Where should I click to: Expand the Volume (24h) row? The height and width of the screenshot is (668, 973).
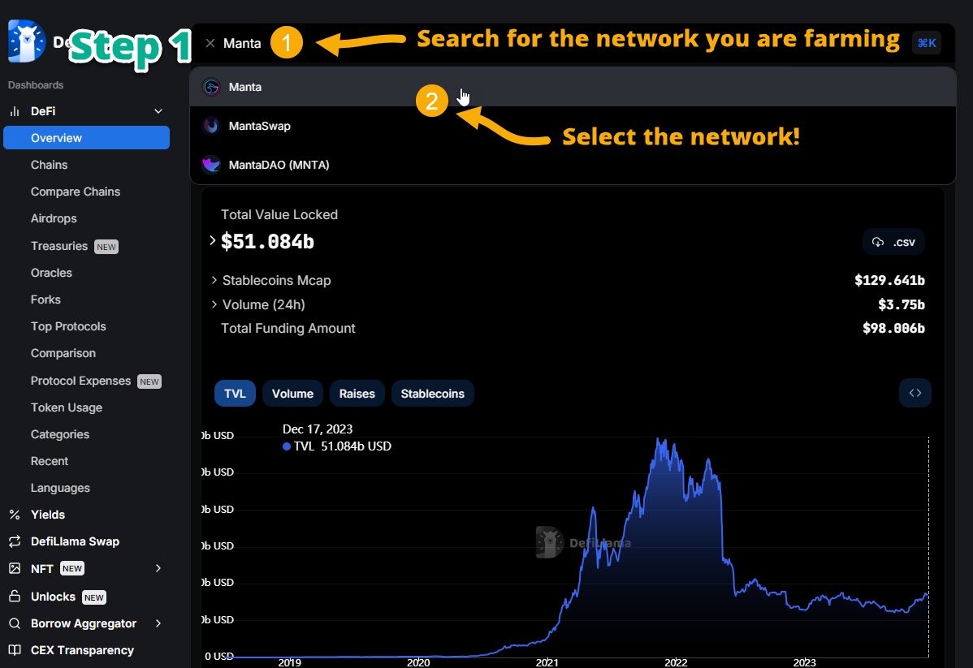[214, 304]
